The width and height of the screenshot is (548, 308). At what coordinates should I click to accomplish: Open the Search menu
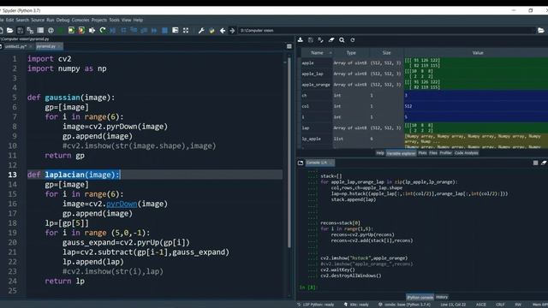(22, 20)
